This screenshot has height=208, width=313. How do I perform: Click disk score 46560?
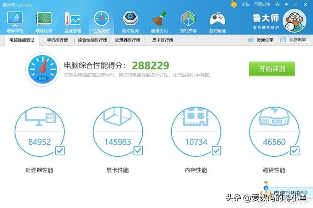tap(274, 142)
